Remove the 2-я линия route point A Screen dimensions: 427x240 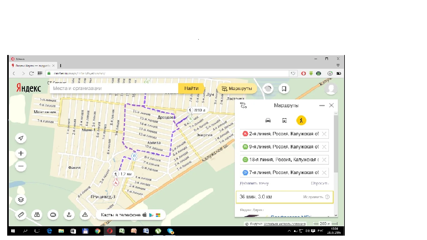point(324,134)
